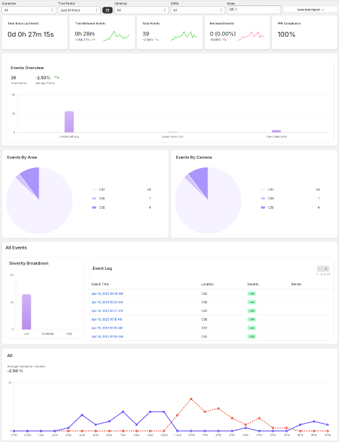Click the red downward trend arrow under Reviewed Events
339x442 pixels.
(224, 40)
